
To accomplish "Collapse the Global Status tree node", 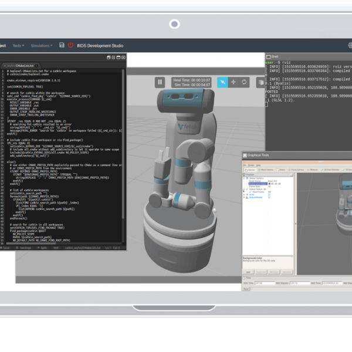I will [244, 189].
